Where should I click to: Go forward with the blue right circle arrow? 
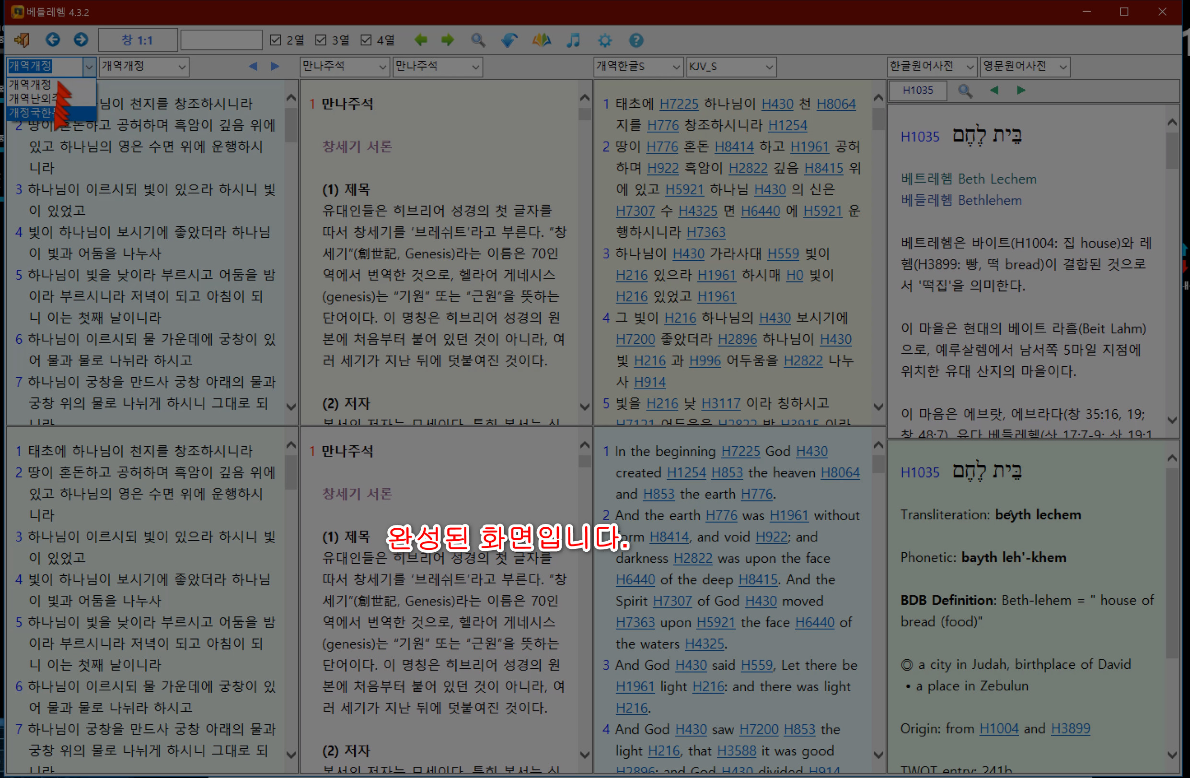pos(81,39)
